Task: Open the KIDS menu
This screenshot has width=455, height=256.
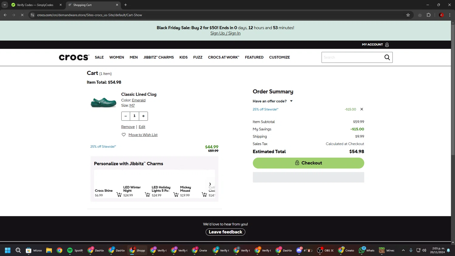Action: (183, 57)
